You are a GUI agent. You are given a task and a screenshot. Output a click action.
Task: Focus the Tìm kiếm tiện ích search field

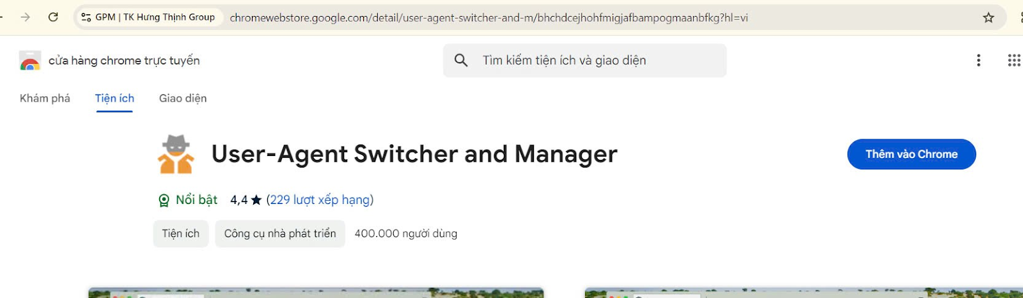tap(584, 60)
